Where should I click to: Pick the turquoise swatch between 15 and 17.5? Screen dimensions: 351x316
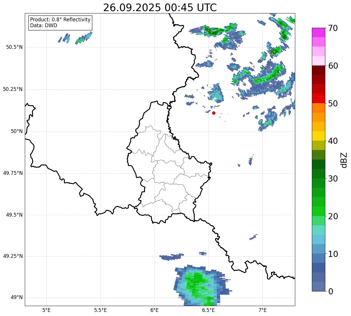tap(318, 230)
